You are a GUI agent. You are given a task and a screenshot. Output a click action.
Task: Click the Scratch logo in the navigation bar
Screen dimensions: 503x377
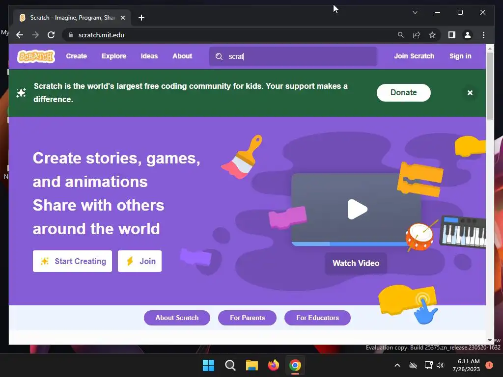(x=36, y=56)
